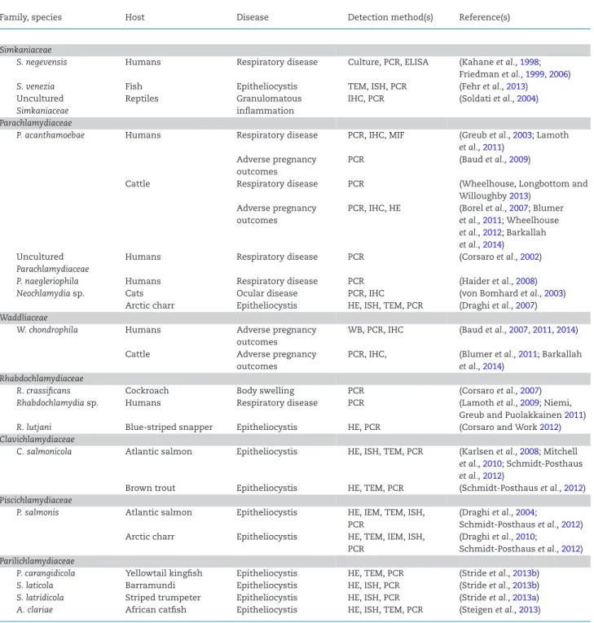Image resolution: width=594 pixels, height=623 pixels.
Task: Click the 'Reptiles' host cell
Action: pos(142,99)
